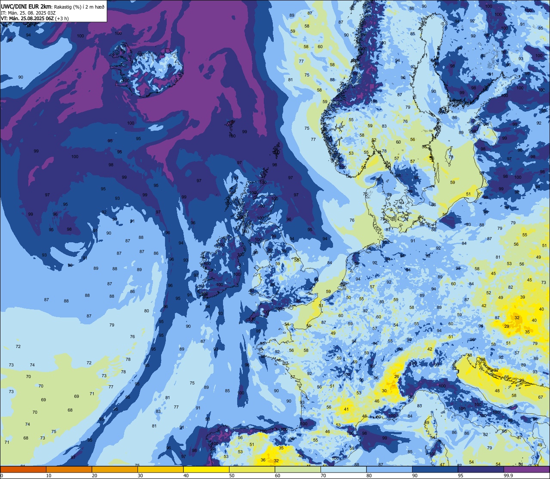Click the humidity value 41 in southern France
This screenshot has width=550, height=479.
[346, 409]
